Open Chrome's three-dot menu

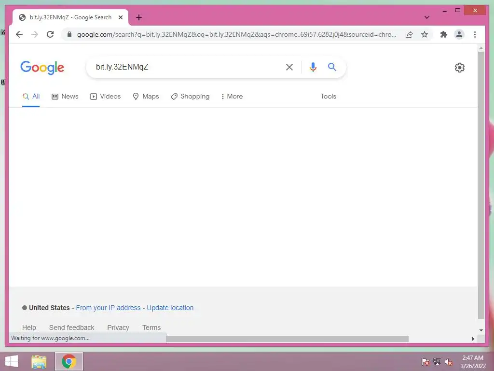tap(475, 34)
